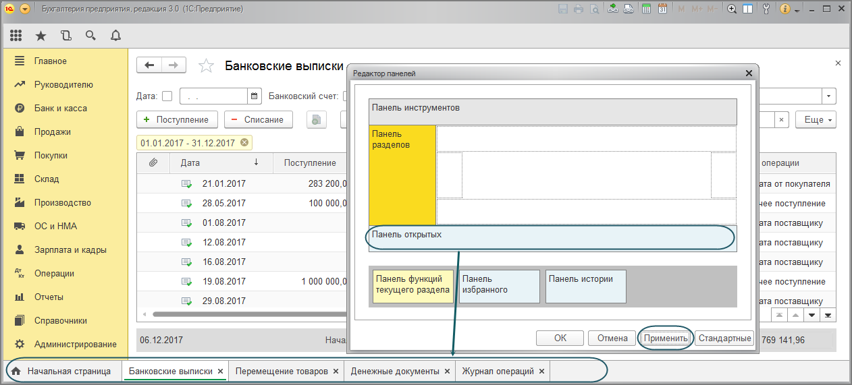Open the Покупки section
Screen dimensions: 852x385
pyautogui.click(x=51, y=155)
